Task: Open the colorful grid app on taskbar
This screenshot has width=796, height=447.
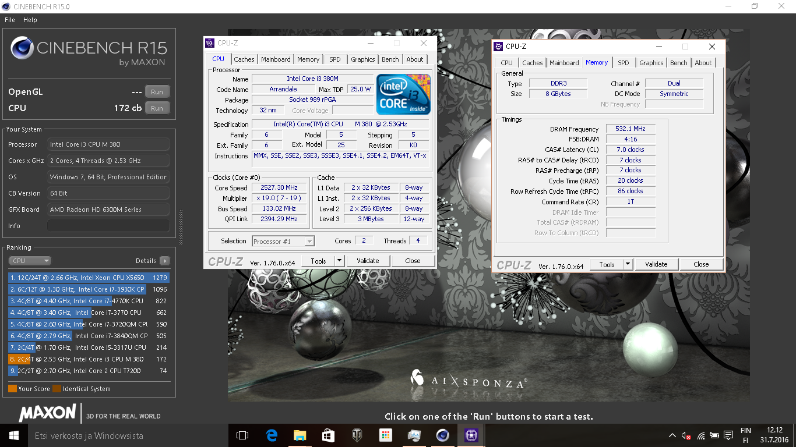Action: coord(385,435)
